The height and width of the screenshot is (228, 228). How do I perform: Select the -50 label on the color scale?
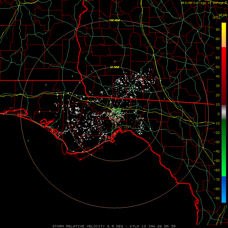217,161
